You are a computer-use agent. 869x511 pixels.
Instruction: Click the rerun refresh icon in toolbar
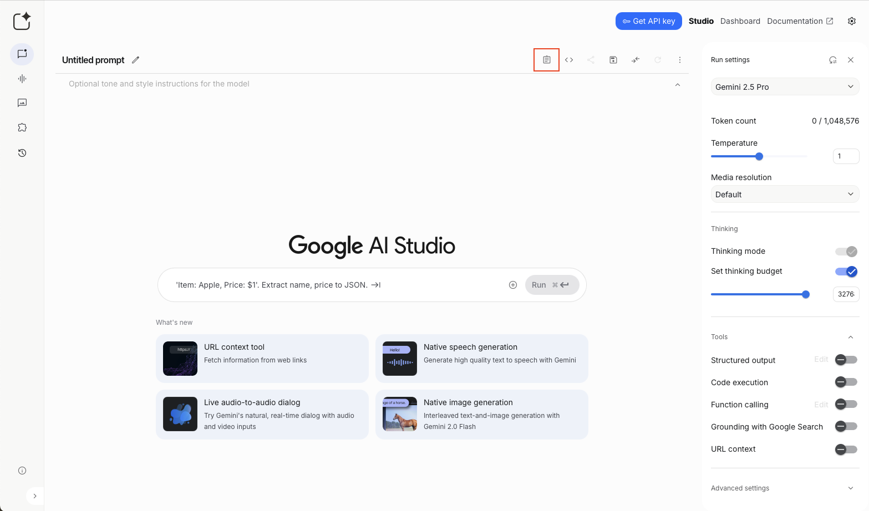pos(658,60)
